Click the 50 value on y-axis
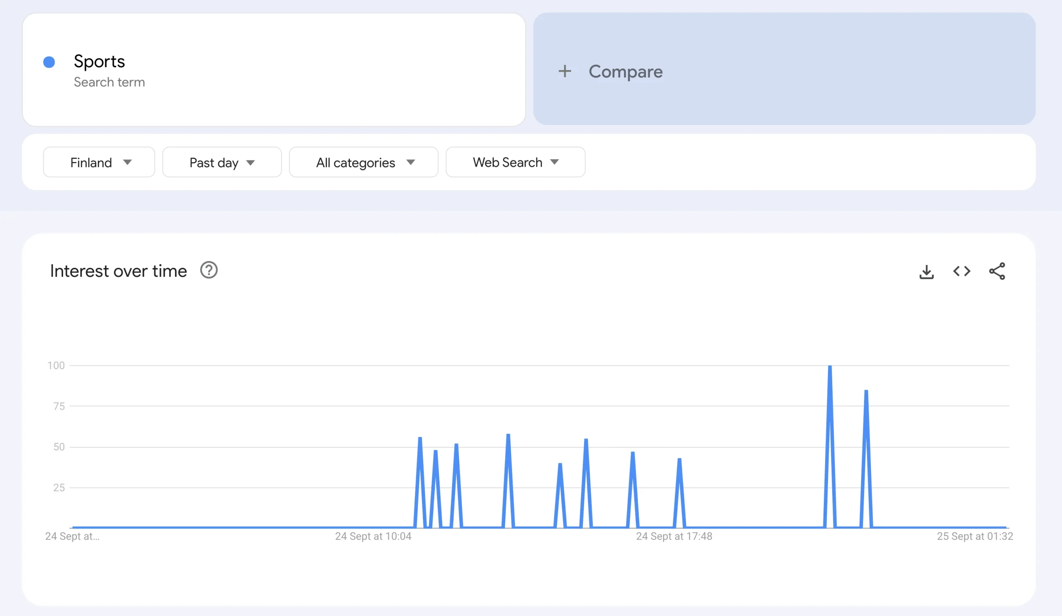Viewport: 1062px width, 616px height. tap(59, 447)
